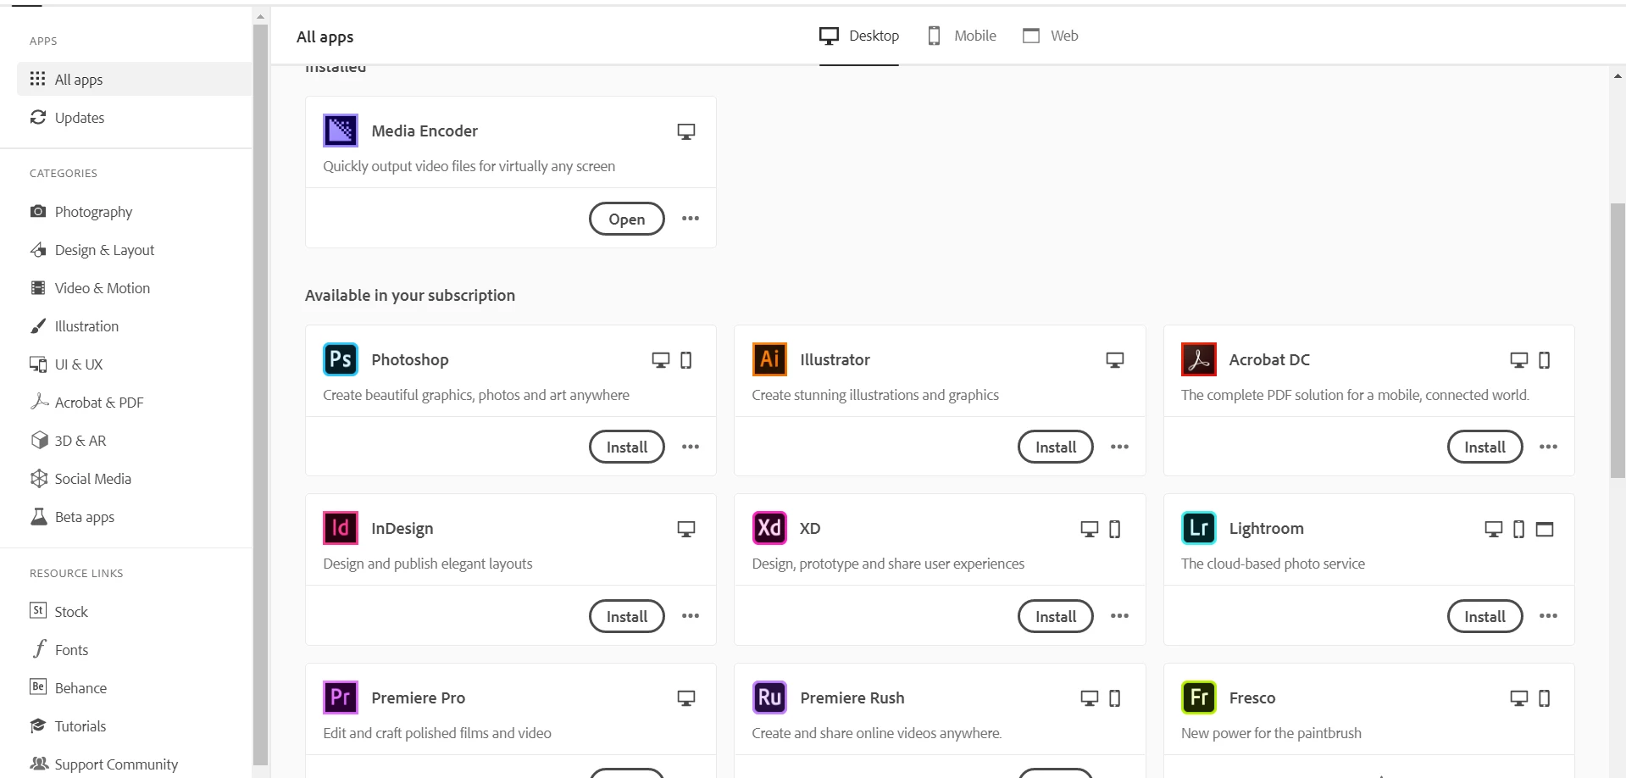Click the Design & Layout icon
The height and width of the screenshot is (778, 1626).
tap(38, 249)
